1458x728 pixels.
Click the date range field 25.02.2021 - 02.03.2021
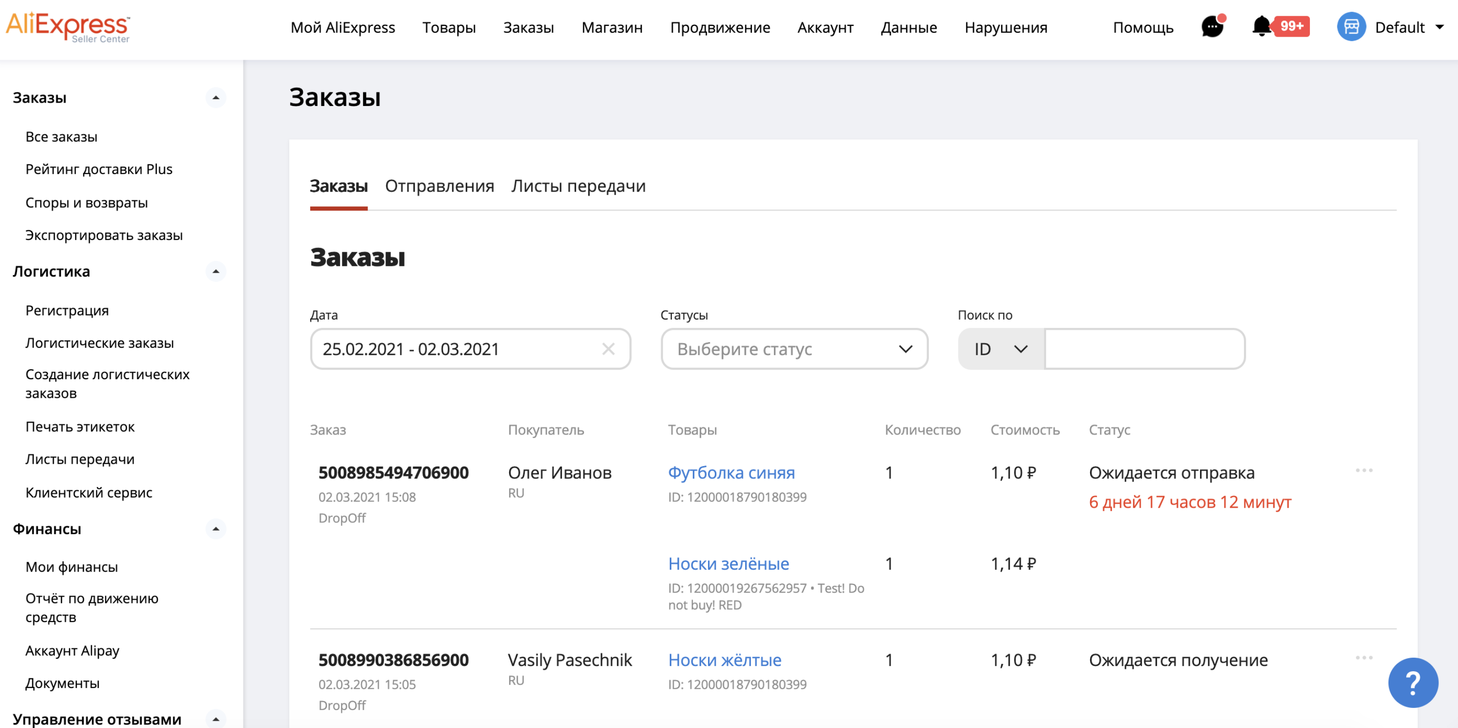471,349
